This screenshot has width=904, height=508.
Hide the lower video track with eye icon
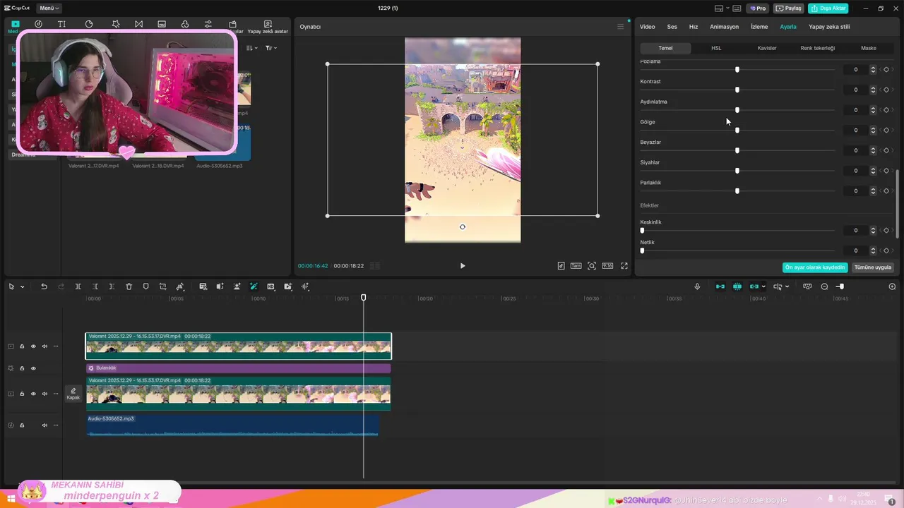coord(33,394)
